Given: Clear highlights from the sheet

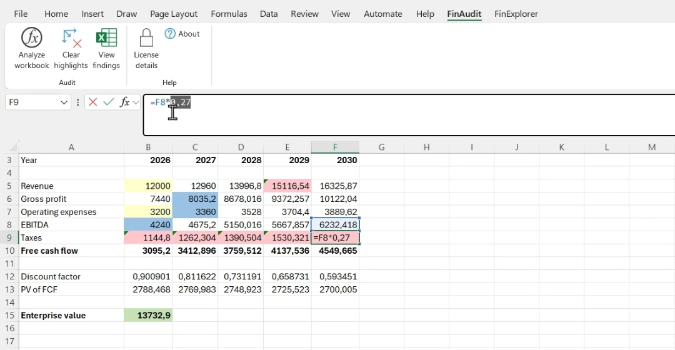Looking at the screenshot, I should tap(71, 48).
